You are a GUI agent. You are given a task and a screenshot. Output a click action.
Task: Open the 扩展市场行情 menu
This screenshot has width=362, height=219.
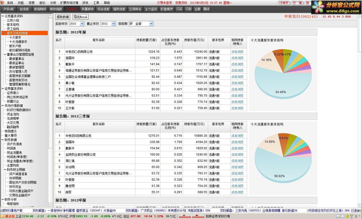[x=69, y=3]
